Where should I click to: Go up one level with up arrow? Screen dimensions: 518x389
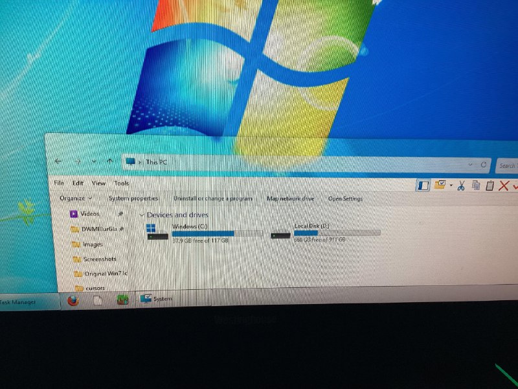click(x=109, y=161)
